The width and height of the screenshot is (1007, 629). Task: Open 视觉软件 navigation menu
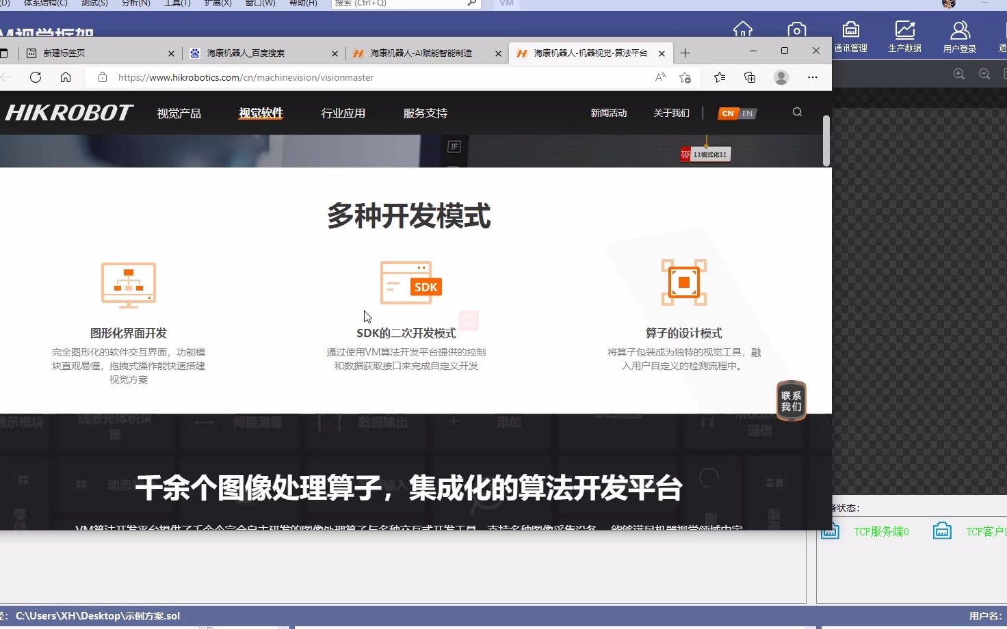261,113
